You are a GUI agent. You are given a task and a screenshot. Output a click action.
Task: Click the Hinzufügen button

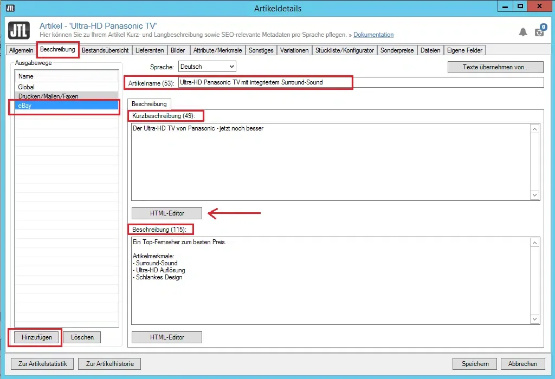[37, 337]
